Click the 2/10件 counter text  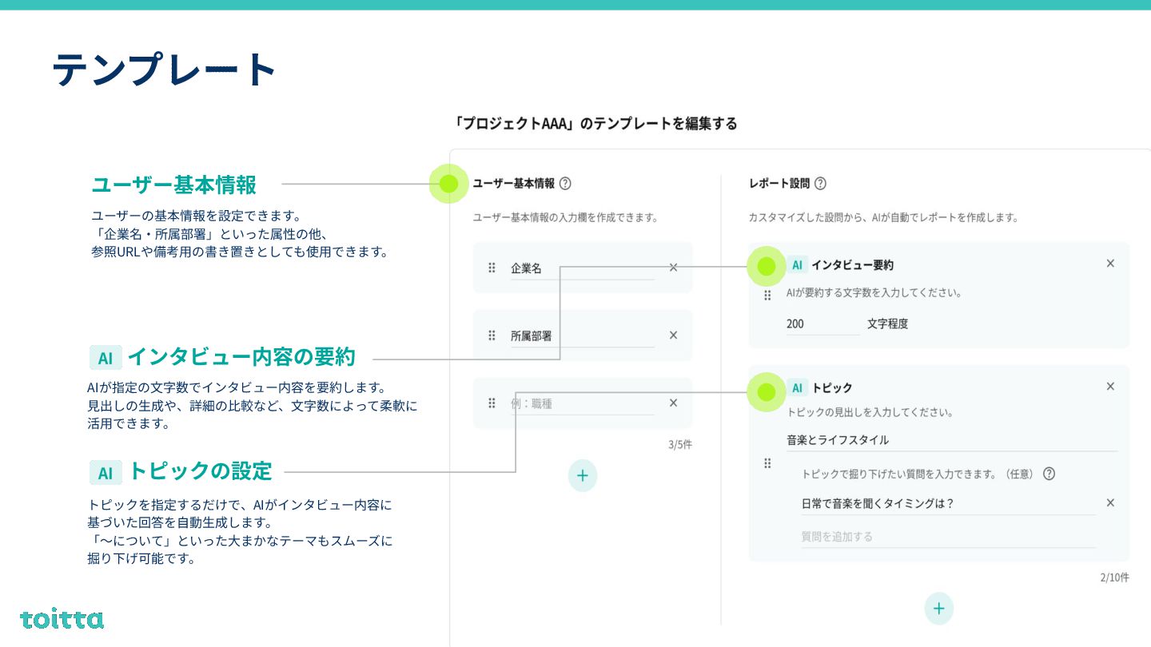click(x=1114, y=577)
